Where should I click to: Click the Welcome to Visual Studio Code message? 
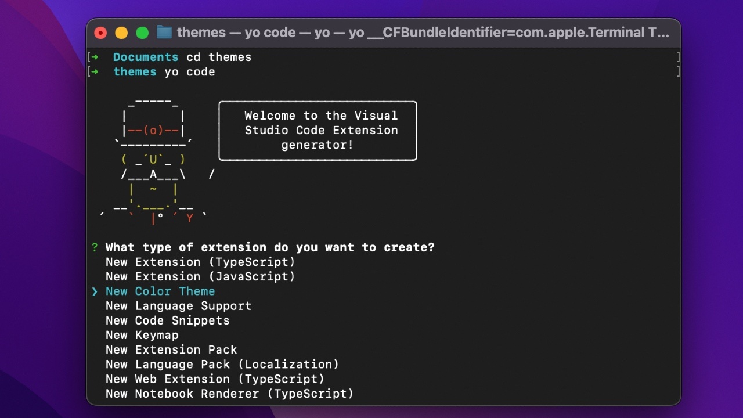tap(318, 131)
